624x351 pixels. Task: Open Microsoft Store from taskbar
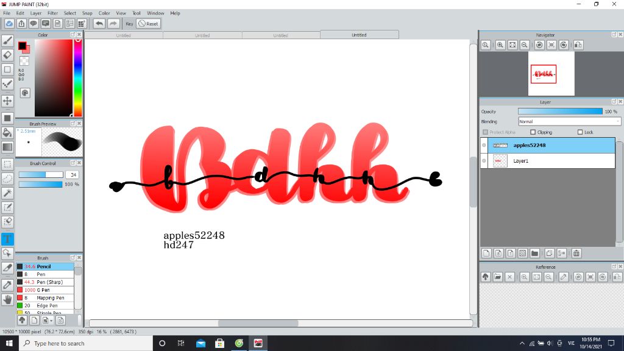[219, 343]
